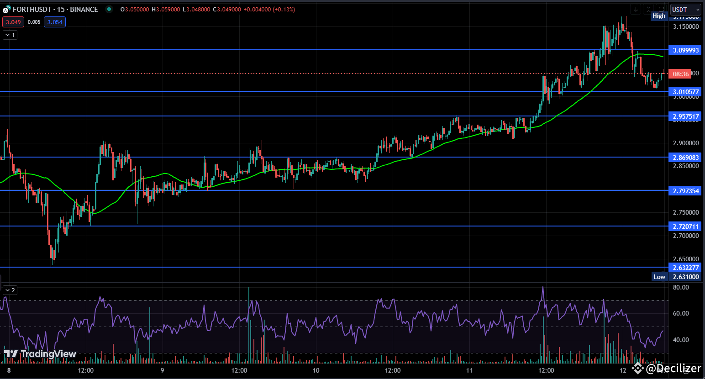Click the 2.650000 price axis label
The image size is (705, 379).
(x=686, y=259)
